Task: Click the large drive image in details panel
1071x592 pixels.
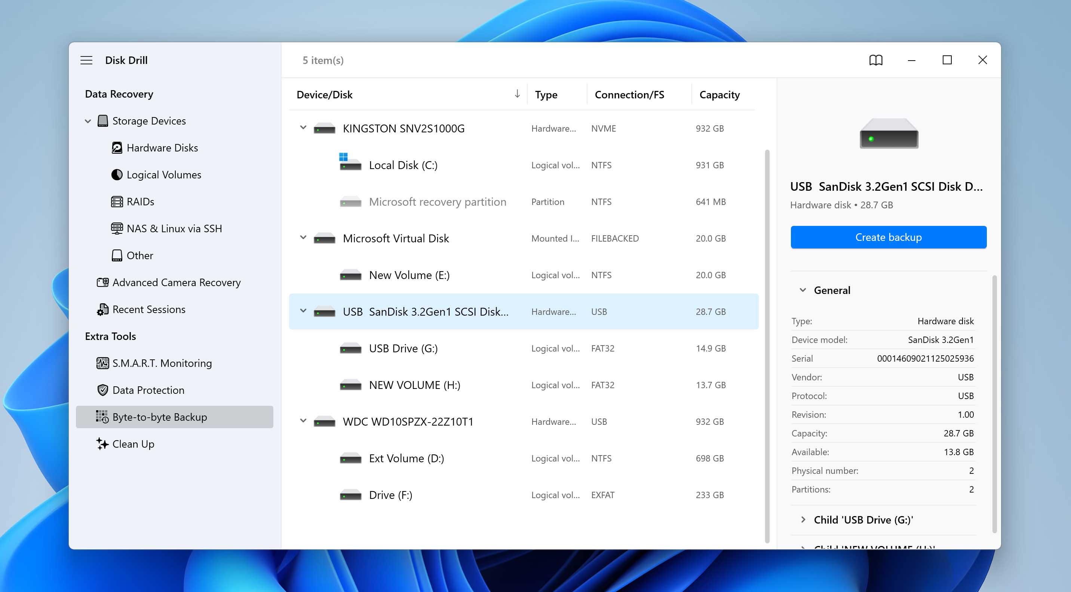Action: point(889,134)
